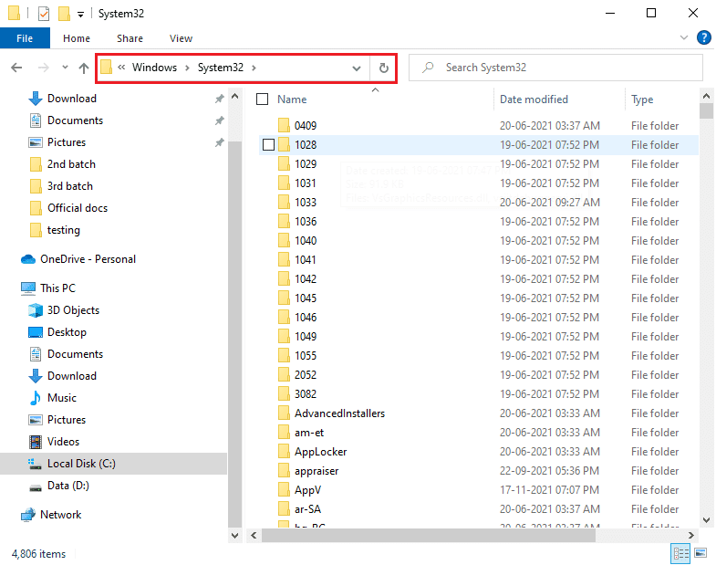Click the sidebar scroll down arrow
Screen dimensions: 716x565
click(x=234, y=535)
